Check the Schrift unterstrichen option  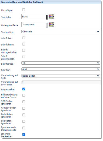tap(24, 57)
